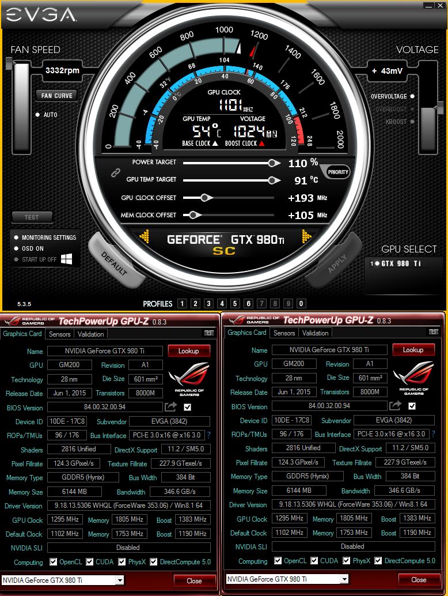
Task: Click the GPU CLOCK OFFSET slider handle
Action: (206, 198)
